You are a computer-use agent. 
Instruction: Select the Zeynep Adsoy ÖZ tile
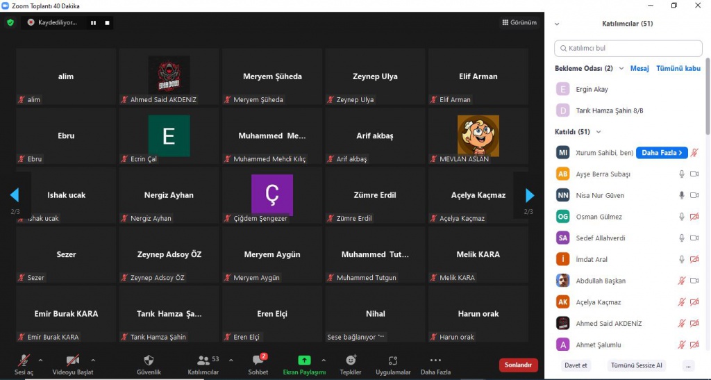pos(169,255)
